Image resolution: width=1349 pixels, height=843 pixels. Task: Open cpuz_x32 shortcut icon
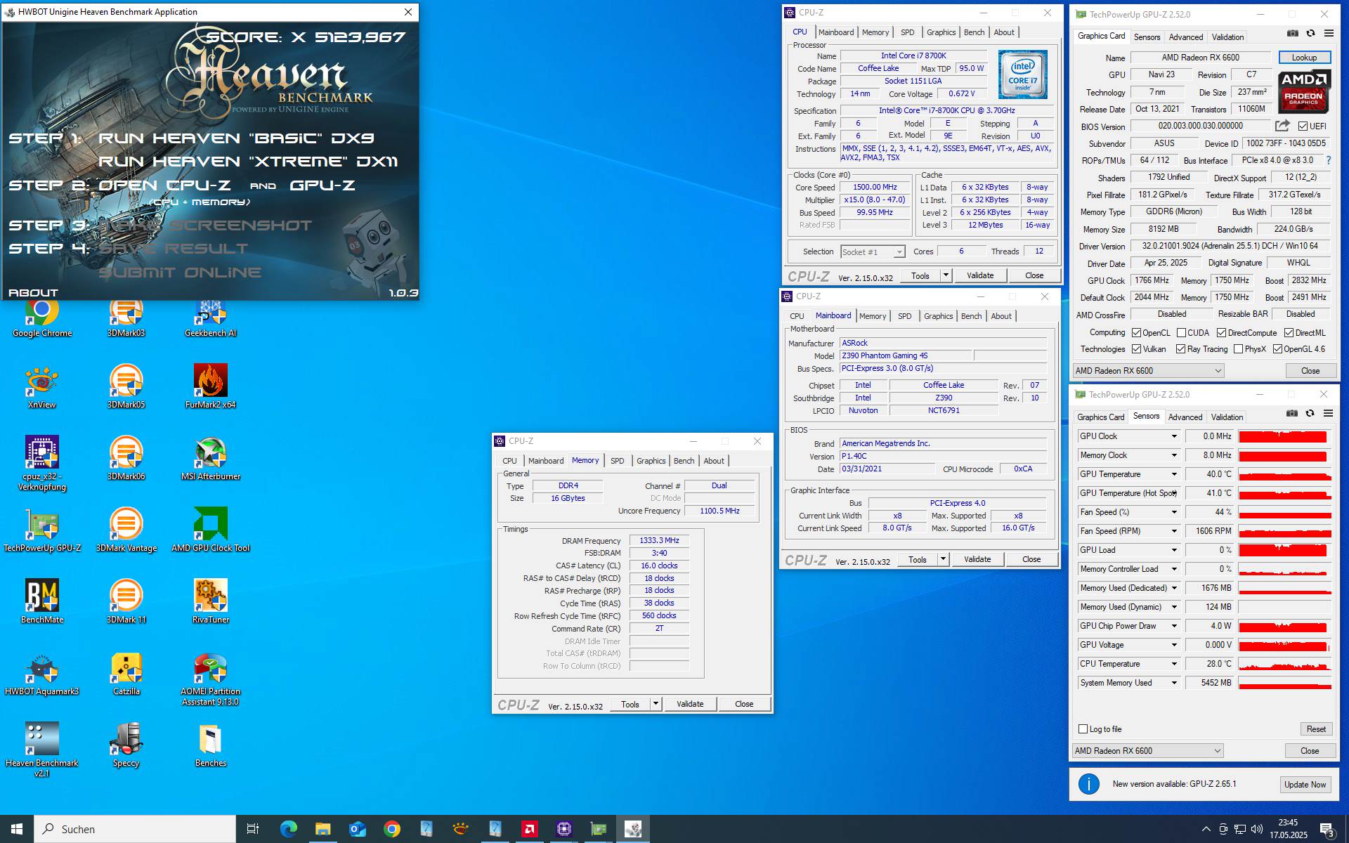42,463
